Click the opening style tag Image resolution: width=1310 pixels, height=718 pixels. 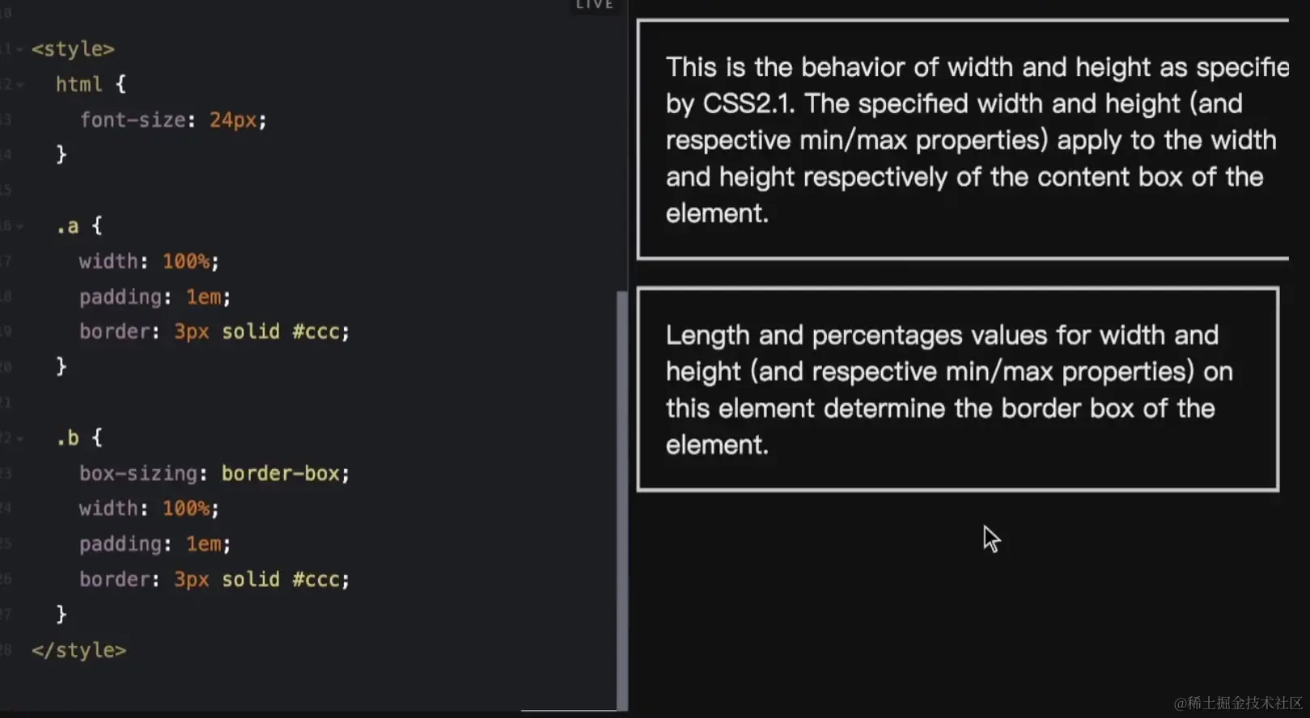coord(73,49)
